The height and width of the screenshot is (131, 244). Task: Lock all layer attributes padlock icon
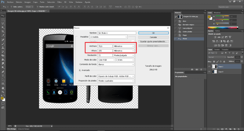(224, 61)
